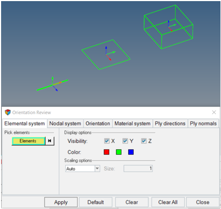Change the red X axis color swatch
The image size is (221, 209).
(x=106, y=152)
